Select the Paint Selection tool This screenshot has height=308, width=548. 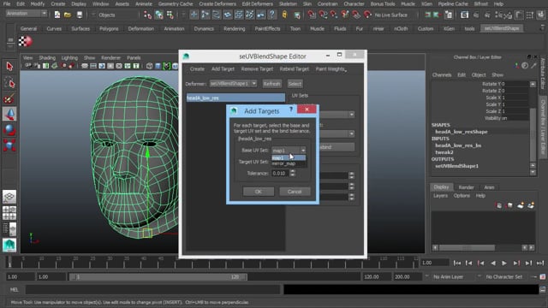9,99
